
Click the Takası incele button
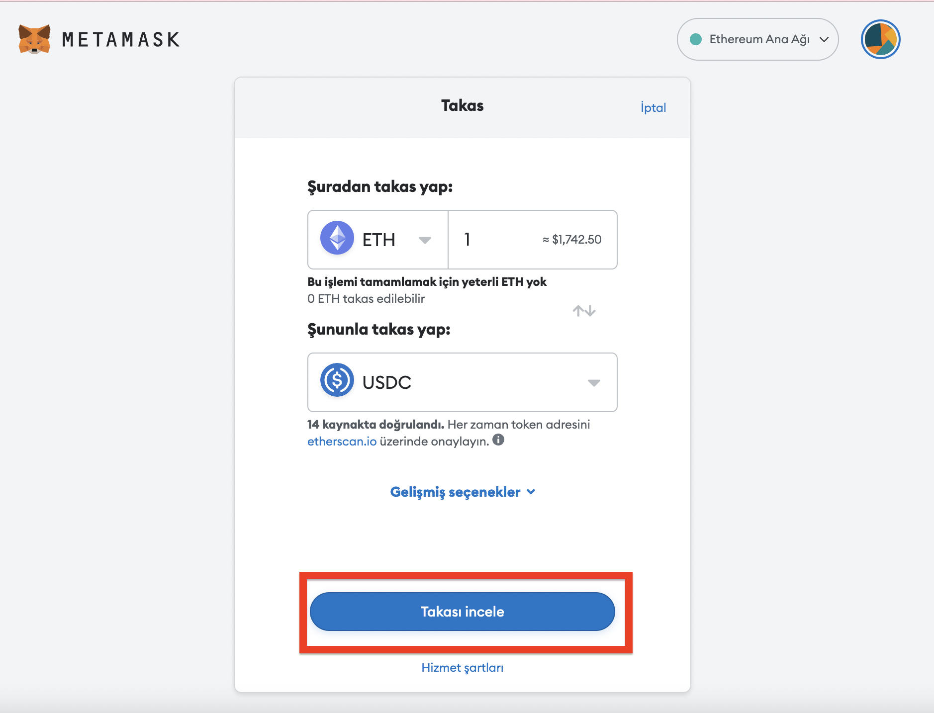click(463, 612)
